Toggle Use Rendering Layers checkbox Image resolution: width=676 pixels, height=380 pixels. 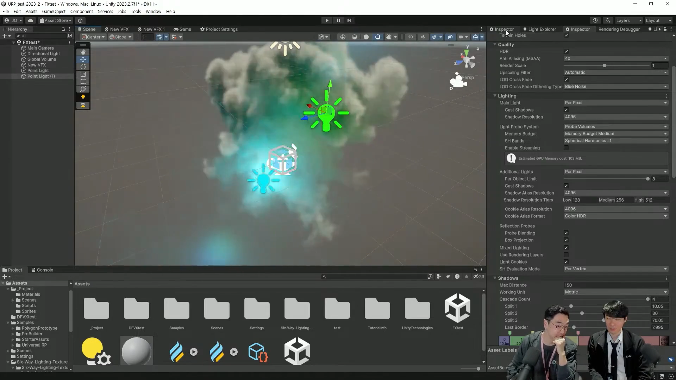pyautogui.click(x=566, y=255)
